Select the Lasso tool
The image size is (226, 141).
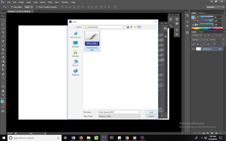point(3,24)
